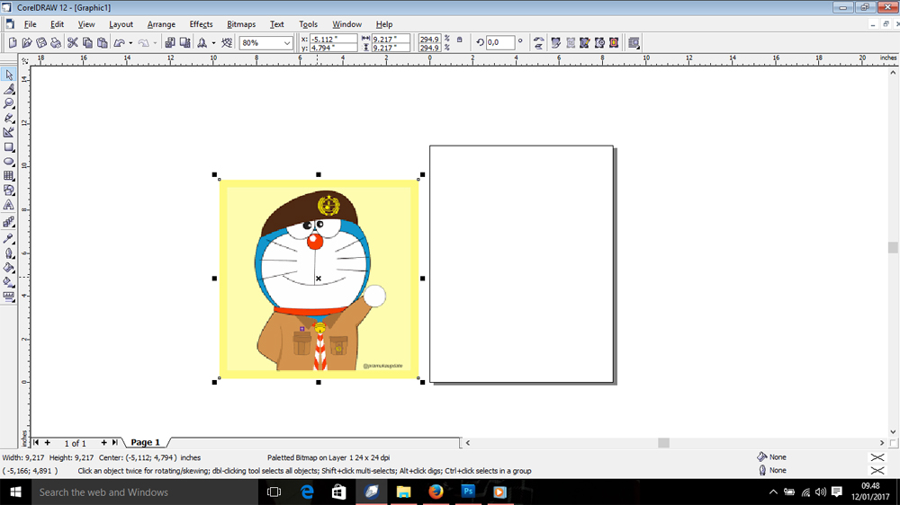Click the Doraemon scout bitmap image

tap(319, 279)
